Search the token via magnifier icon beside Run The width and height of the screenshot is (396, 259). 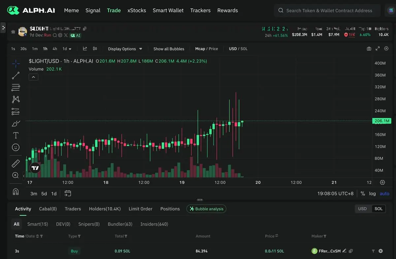pyautogui.click(x=55, y=35)
